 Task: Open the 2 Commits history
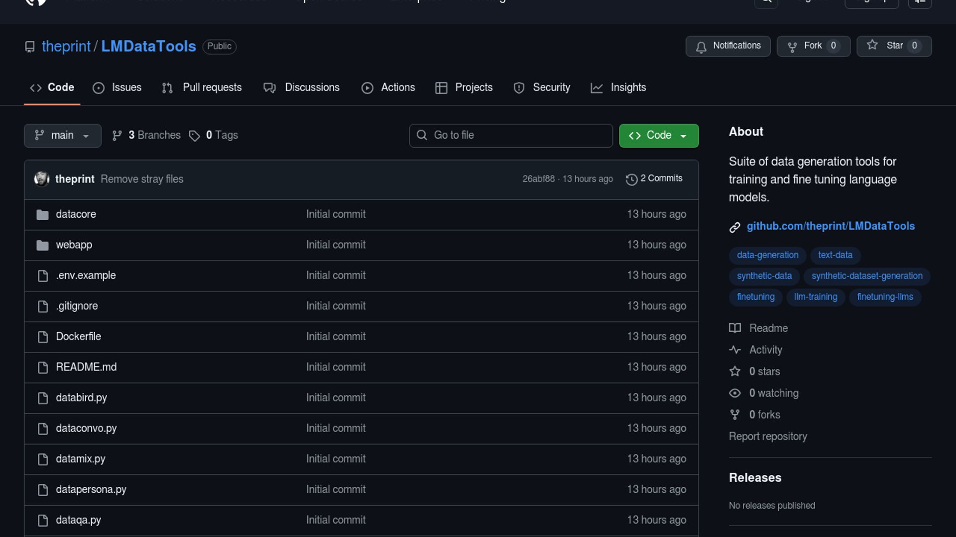(654, 179)
